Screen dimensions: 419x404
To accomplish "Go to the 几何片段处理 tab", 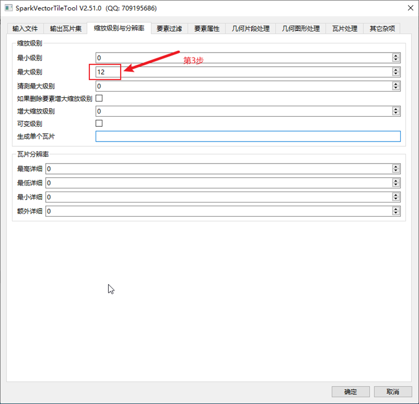I will coord(250,28).
